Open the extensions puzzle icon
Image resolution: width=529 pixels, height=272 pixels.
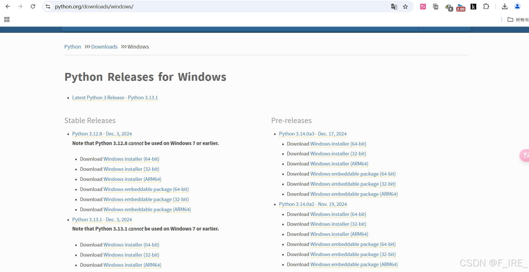[x=486, y=6]
